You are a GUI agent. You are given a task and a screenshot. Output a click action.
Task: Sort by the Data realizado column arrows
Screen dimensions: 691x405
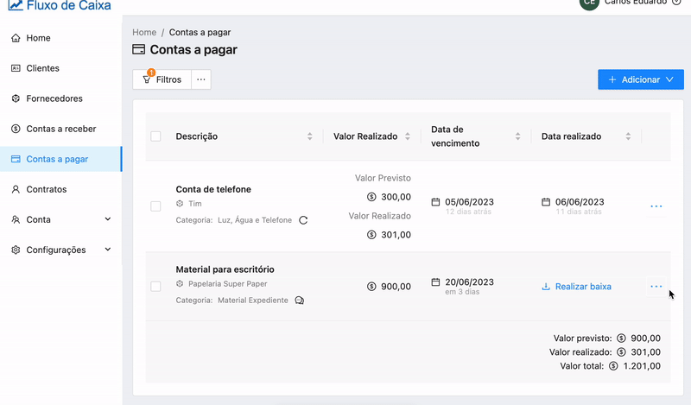point(628,136)
